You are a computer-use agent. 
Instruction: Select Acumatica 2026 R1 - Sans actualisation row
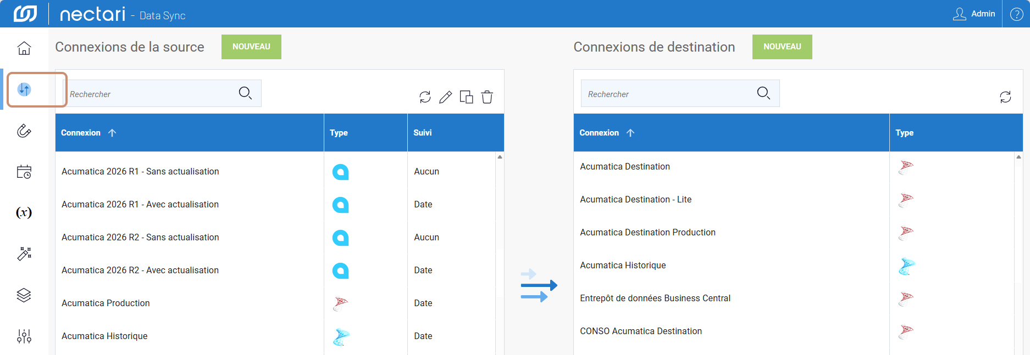[x=275, y=172]
